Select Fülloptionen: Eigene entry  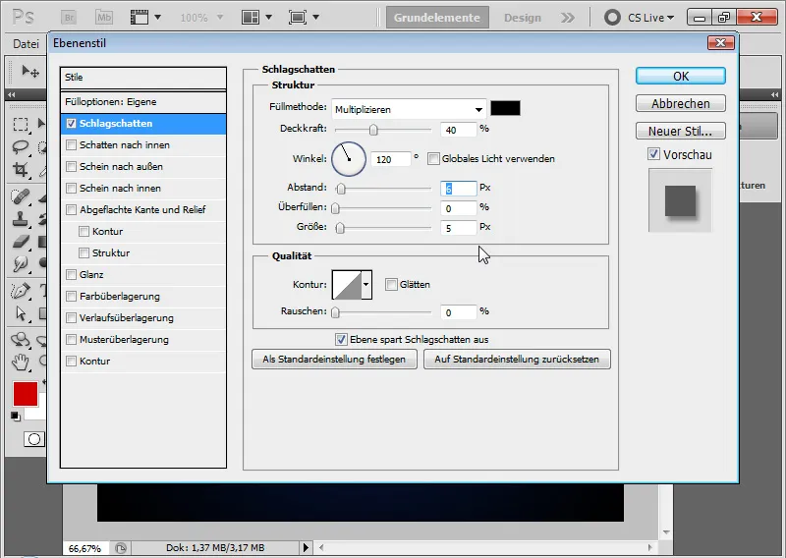coord(142,102)
